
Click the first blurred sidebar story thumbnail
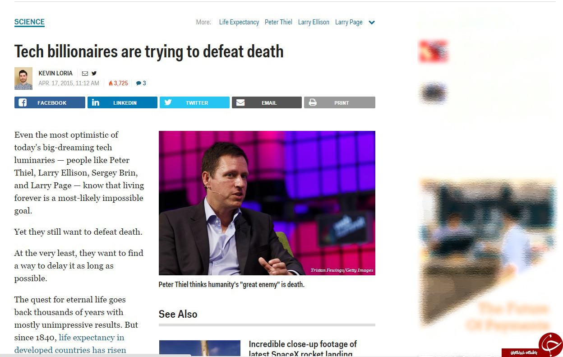coord(433,51)
